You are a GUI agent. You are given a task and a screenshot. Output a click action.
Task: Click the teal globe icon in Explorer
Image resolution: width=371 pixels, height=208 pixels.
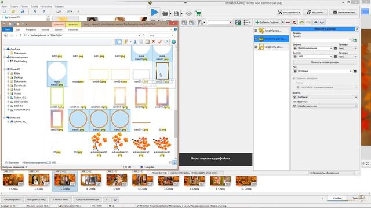pyautogui.click(x=174, y=42)
